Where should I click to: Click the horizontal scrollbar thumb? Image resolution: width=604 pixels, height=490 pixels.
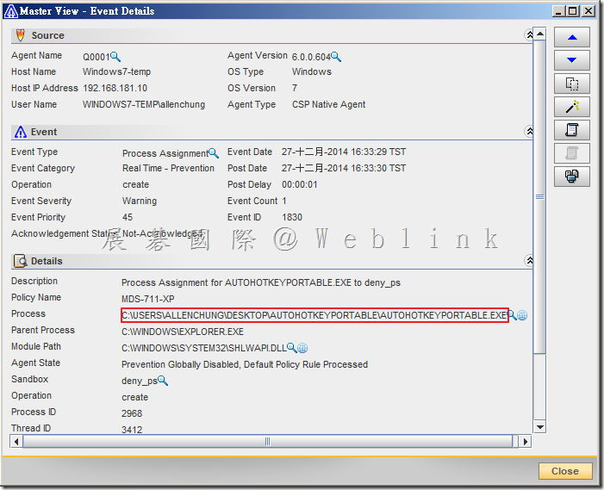click(x=268, y=441)
